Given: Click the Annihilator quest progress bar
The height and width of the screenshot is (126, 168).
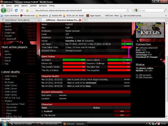Looking at the screenshot, I should tap(74, 60).
